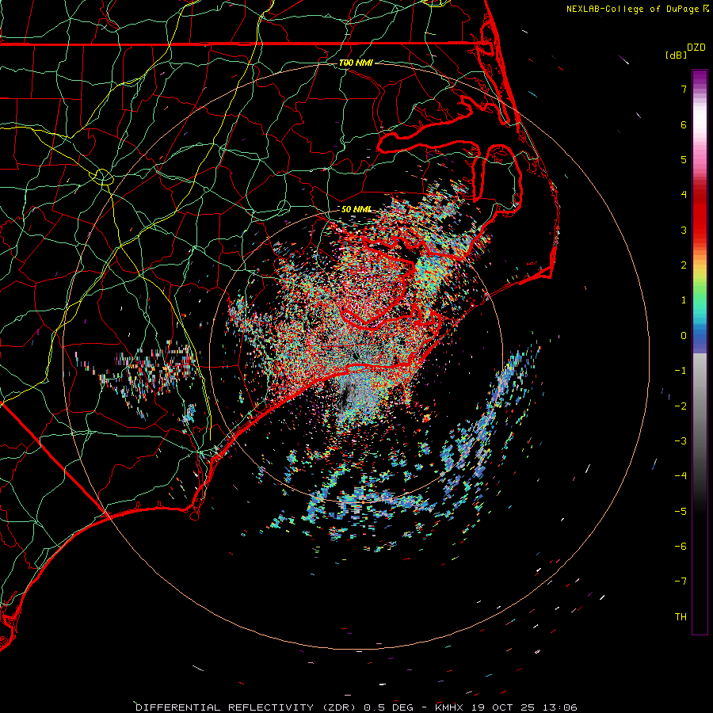Click the -3 value on color scale
The width and height of the screenshot is (713, 713).
681,441
